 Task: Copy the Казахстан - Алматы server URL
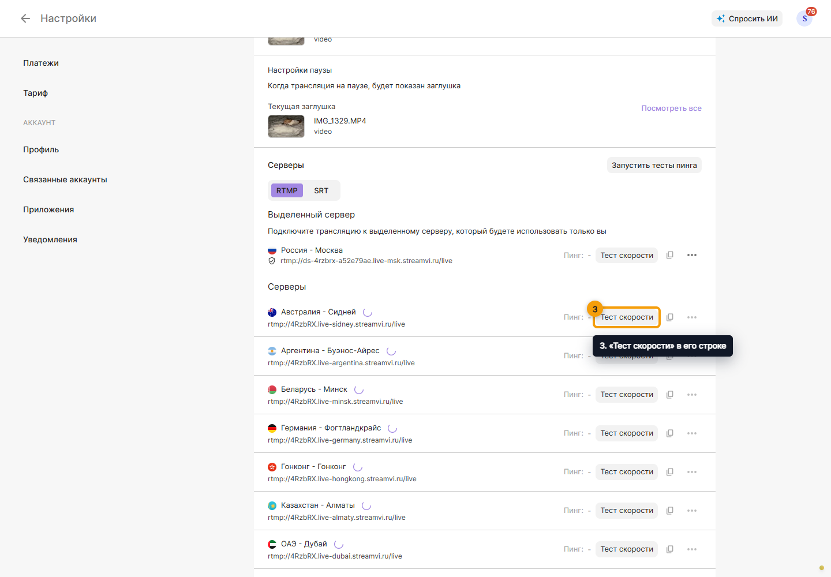(670, 511)
